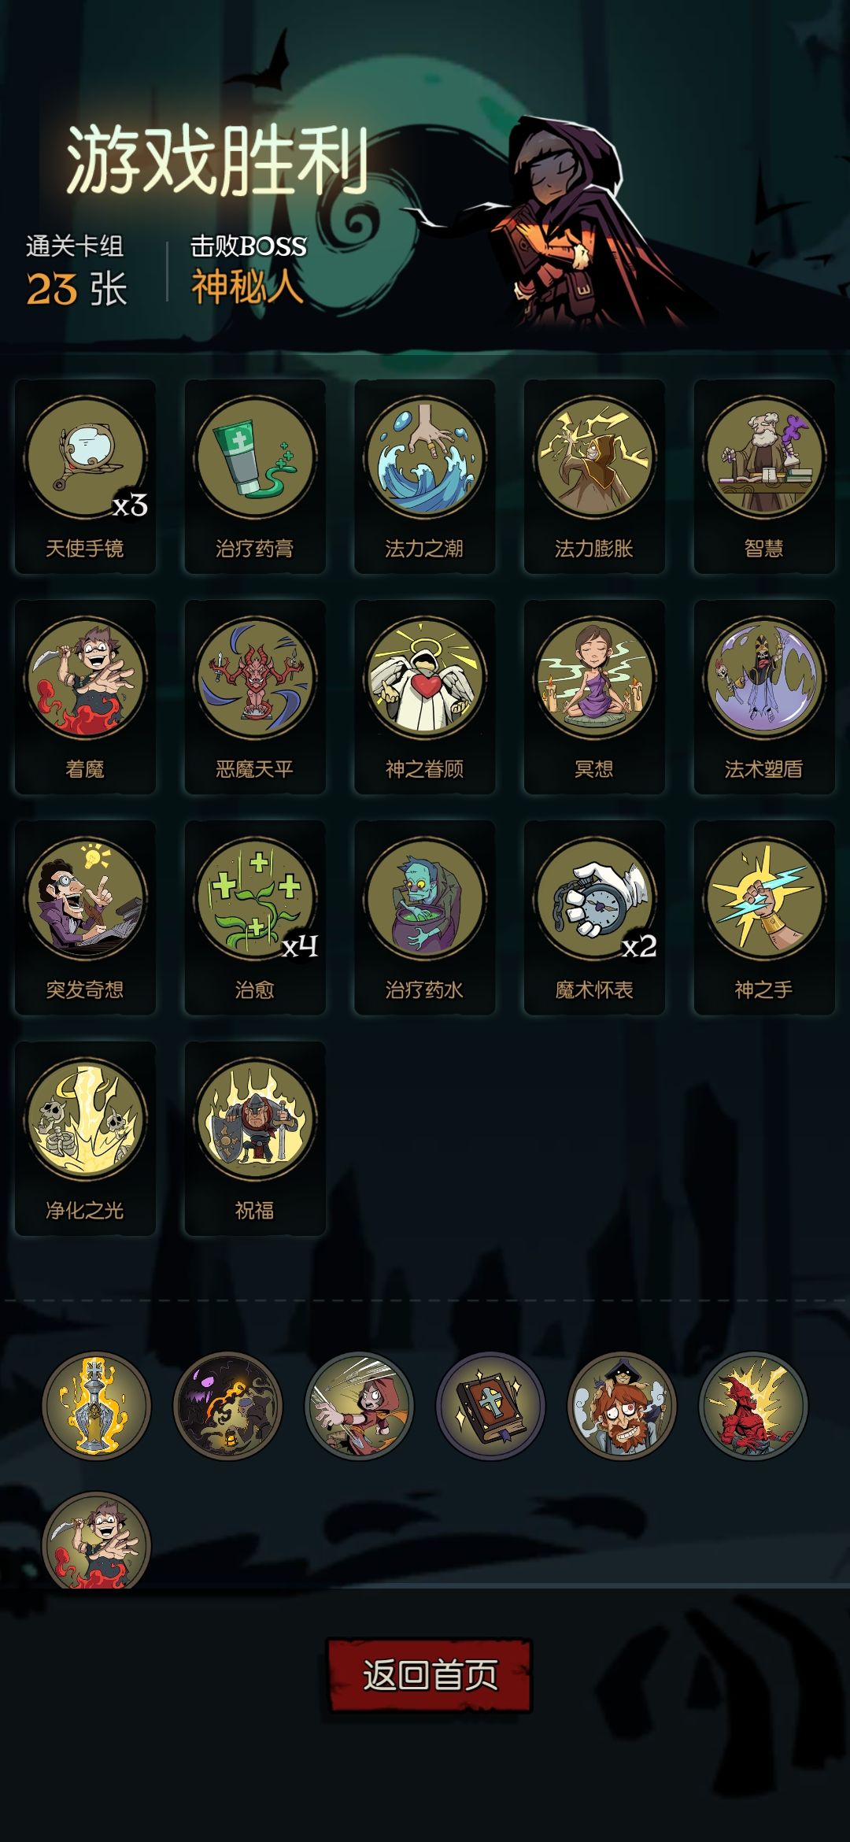850x1842 pixels.
Task: Open the 祝福 knight card
Action: [255, 1138]
